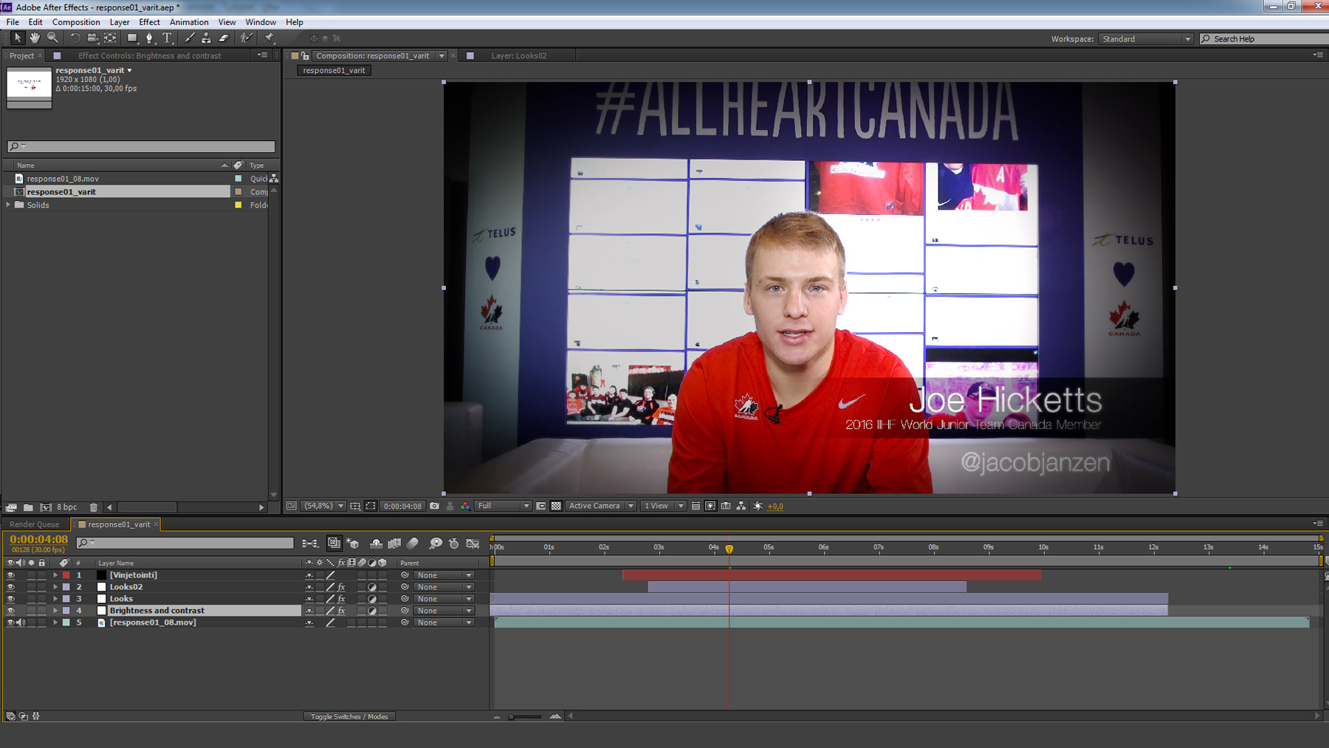Select the Brush tool

pyautogui.click(x=190, y=38)
